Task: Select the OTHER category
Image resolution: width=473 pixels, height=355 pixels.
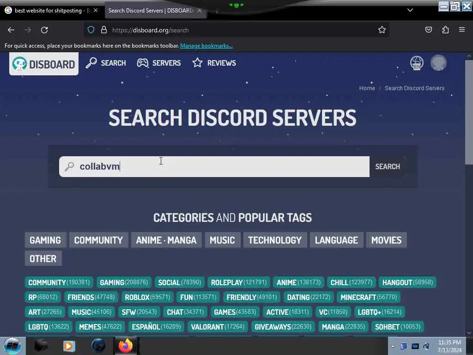Action: [x=43, y=258]
